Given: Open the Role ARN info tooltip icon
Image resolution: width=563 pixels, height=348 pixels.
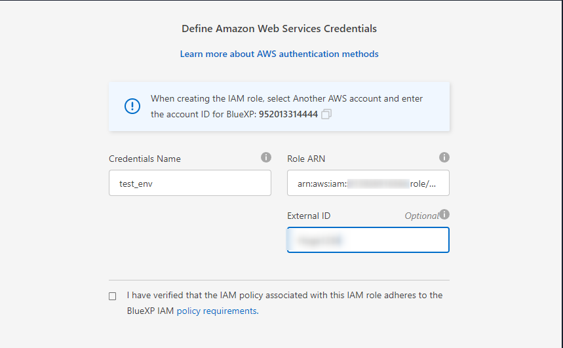Looking at the screenshot, I should (444, 157).
